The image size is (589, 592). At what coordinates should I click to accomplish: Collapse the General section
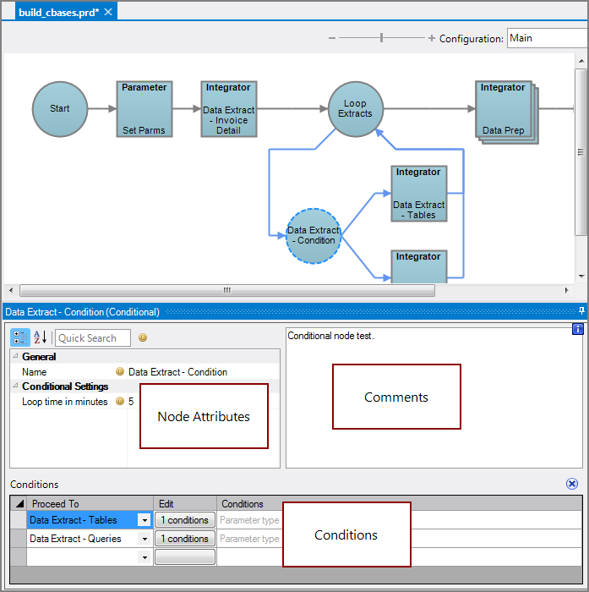click(x=15, y=357)
